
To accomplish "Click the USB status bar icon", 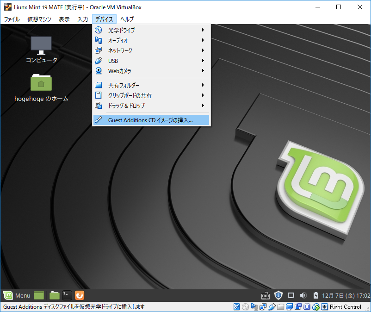I will [272, 307].
